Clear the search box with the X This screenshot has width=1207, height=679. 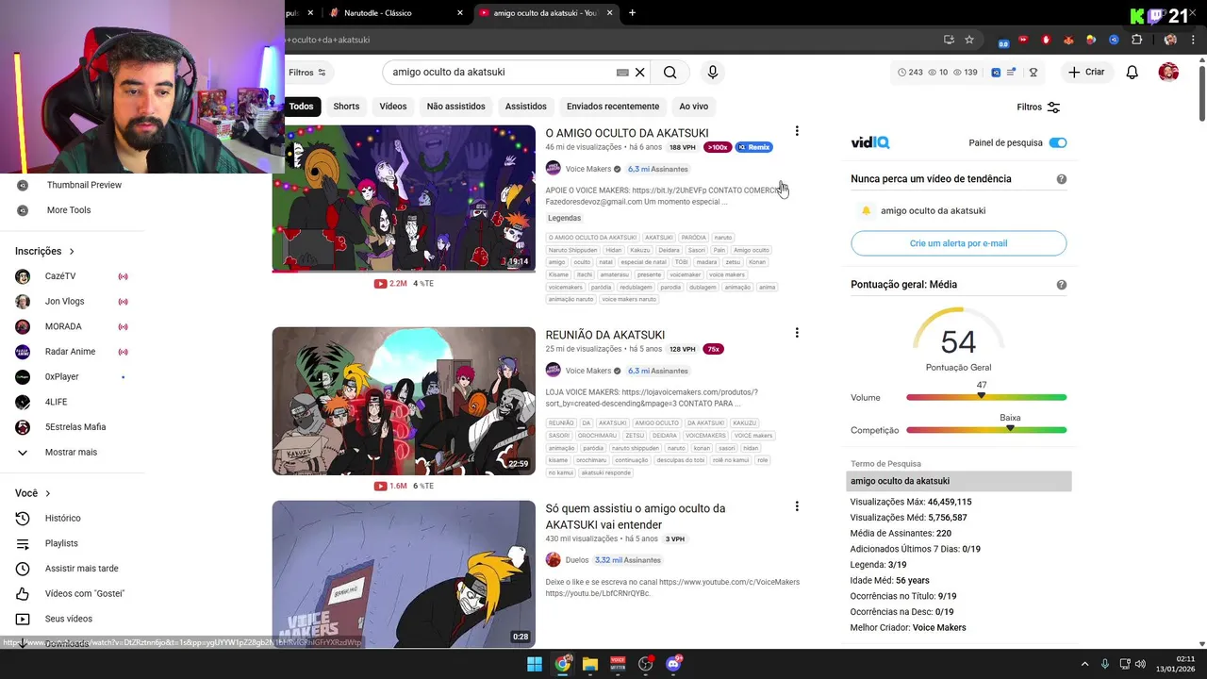pyautogui.click(x=639, y=73)
